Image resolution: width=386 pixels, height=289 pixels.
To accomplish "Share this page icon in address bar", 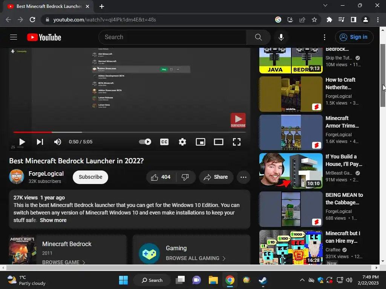I will click(x=302, y=20).
